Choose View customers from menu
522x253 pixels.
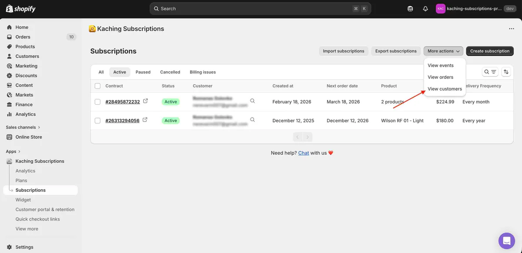(x=445, y=89)
